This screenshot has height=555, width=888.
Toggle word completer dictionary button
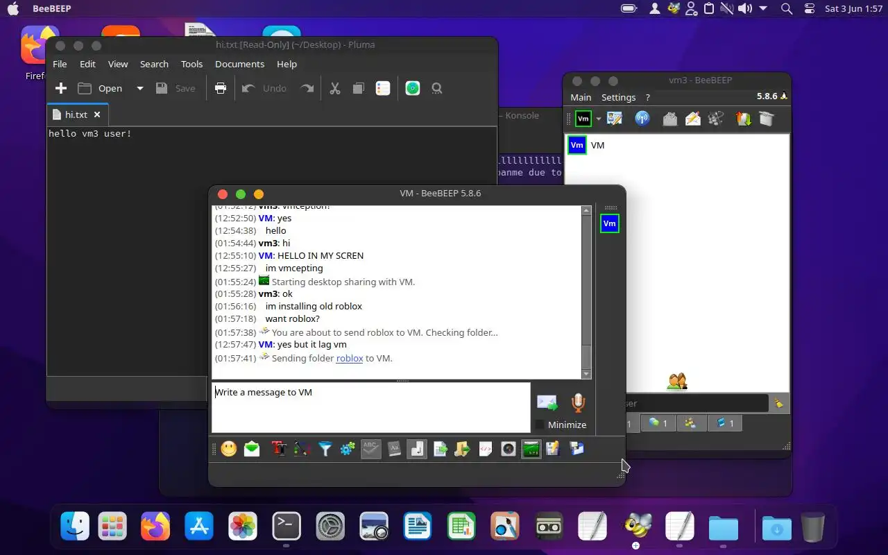coord(394,449)
